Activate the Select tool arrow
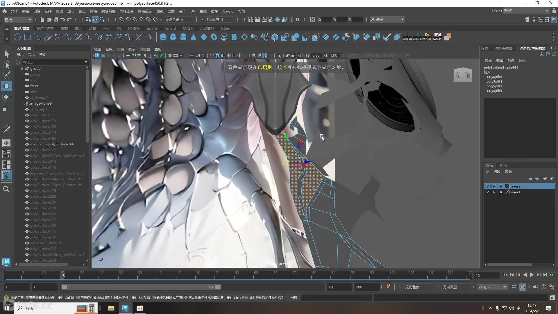Image resolution: width=558 pixels, height=314 pixels. tap(6, 54)
